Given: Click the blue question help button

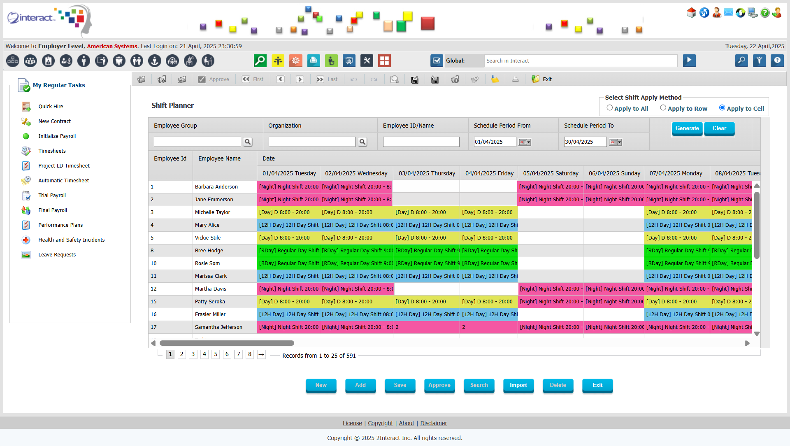Looking at the screenshot, I should [x=777, y=61].
